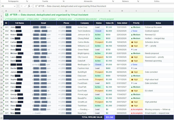
Task: Select column B header
Action: (x=20, y=11)
